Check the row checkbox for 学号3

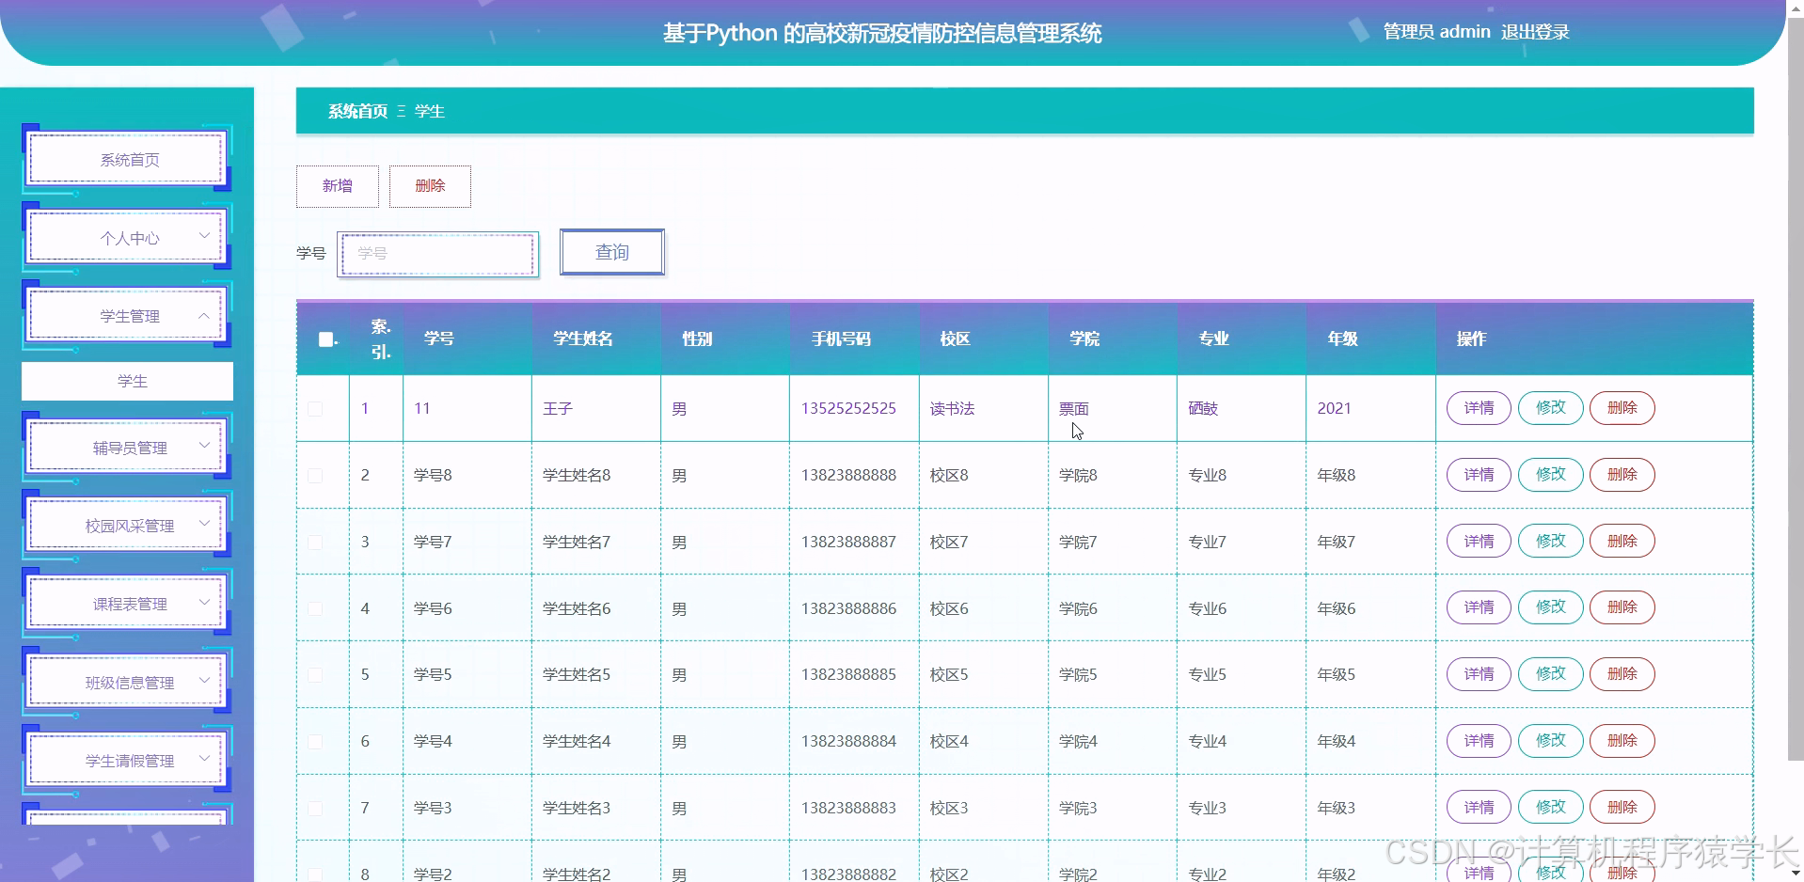coord(315,809)
